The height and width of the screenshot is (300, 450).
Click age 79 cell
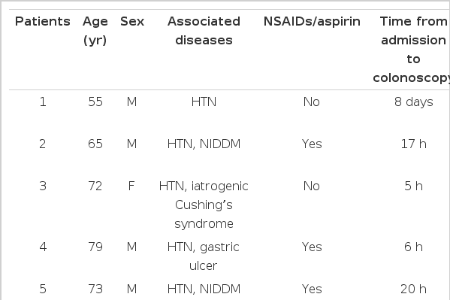(95, 247)
